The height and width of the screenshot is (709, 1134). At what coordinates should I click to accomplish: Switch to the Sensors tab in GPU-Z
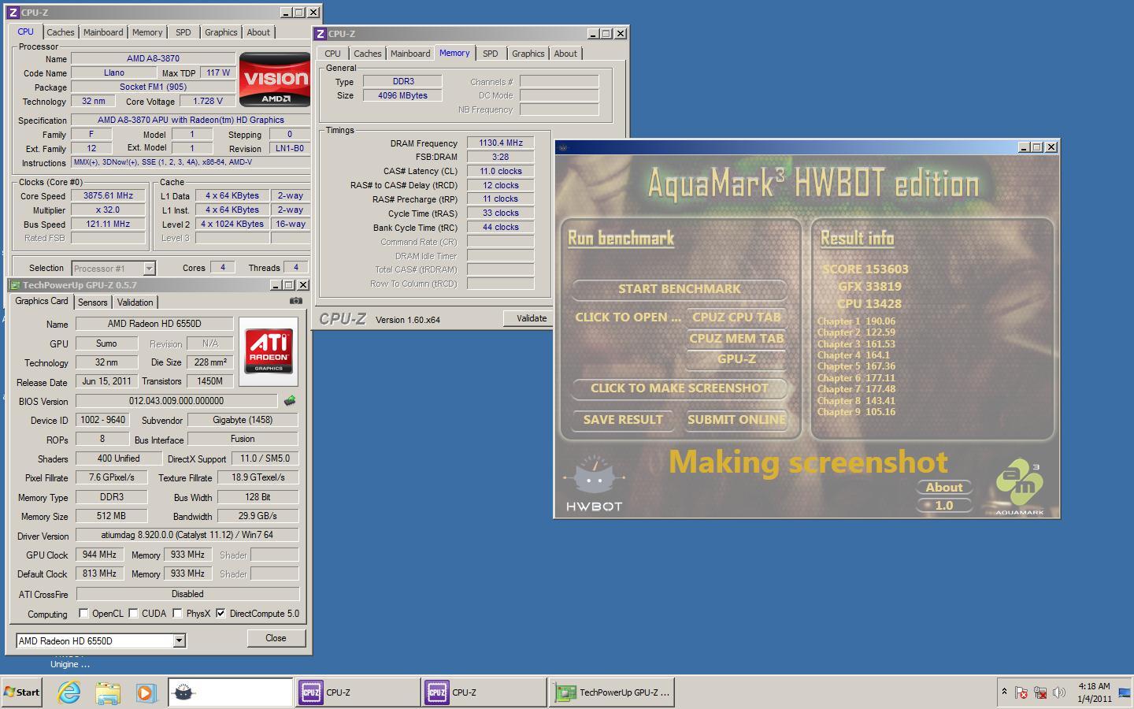(92, 303)
